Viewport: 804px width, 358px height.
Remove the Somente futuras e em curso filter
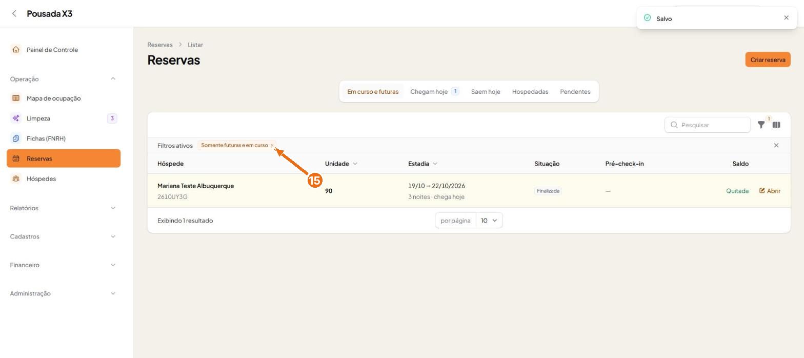point(272,146)
